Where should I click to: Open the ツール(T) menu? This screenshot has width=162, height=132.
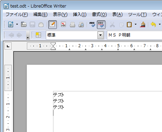pos(137,14)
